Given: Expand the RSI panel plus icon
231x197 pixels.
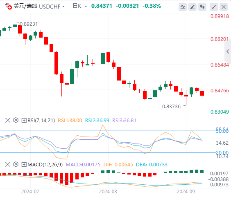Looking at the screenshot, I should pos(24,120).
